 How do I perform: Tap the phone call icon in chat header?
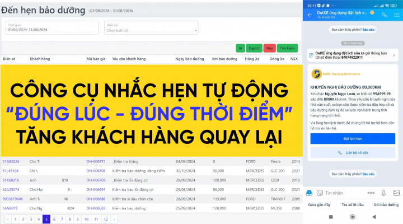384,14
